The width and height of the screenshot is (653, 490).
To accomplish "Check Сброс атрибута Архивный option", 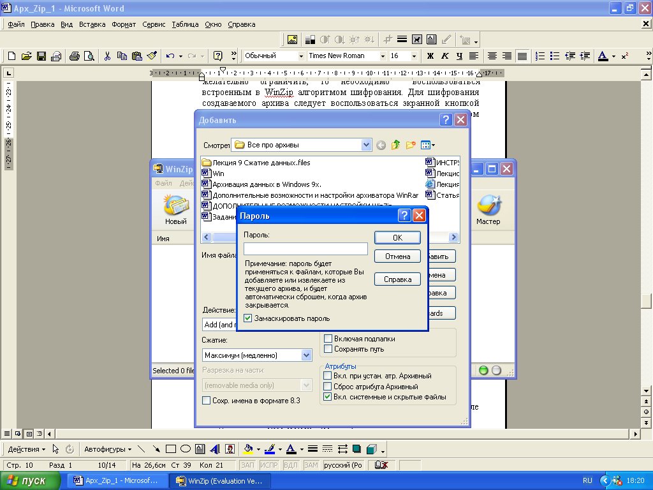I will pos(328,387).
